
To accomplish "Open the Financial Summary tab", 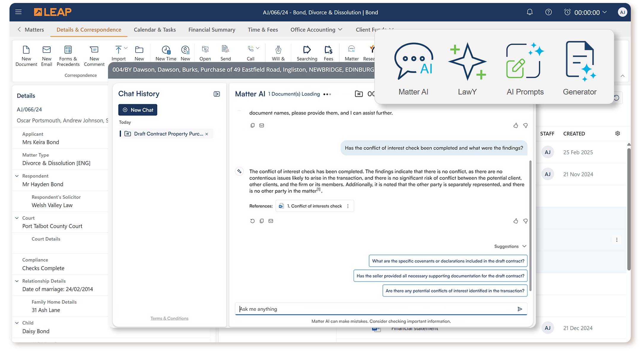I will point(212,30).
